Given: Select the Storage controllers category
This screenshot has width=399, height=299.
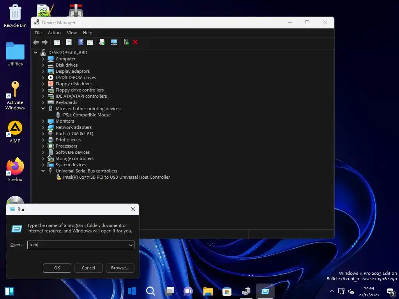Looking at the screenshot, I should pyautogui.click(x=74, y=158).
